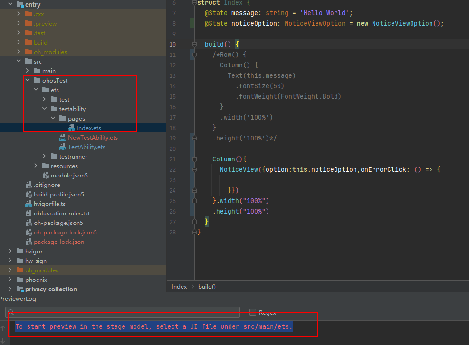
Task: Expand root oh_modules folder above phoenix
Action: (x=10, y=270)
